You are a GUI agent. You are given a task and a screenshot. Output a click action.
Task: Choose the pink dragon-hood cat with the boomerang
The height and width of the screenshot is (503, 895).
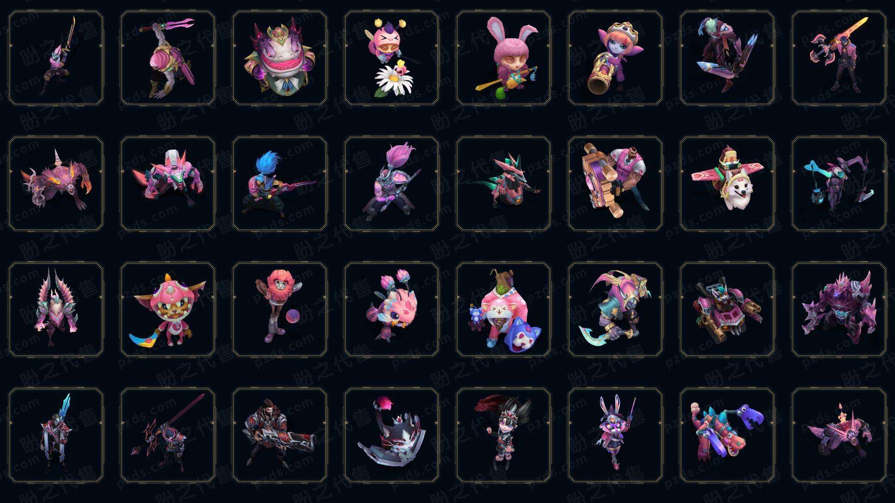click(168, 309)
